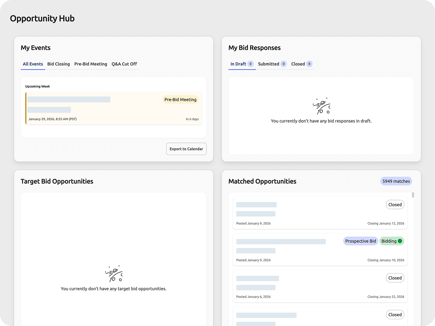Viewport: 435px width, 326px height.
Task: Click the Export to Calendar button
Action: pos(186,149)
